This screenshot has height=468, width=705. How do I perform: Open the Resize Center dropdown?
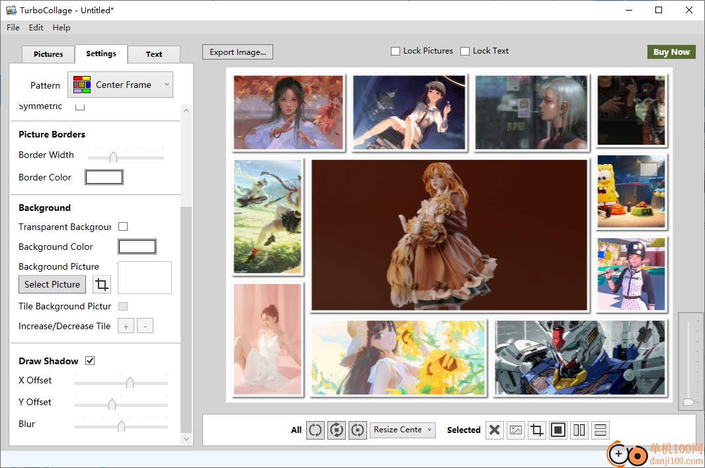[402, 430]
